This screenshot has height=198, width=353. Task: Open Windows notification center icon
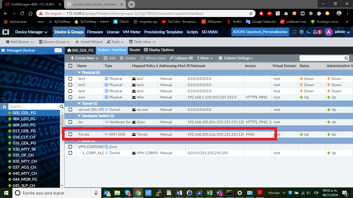point(345,193)
